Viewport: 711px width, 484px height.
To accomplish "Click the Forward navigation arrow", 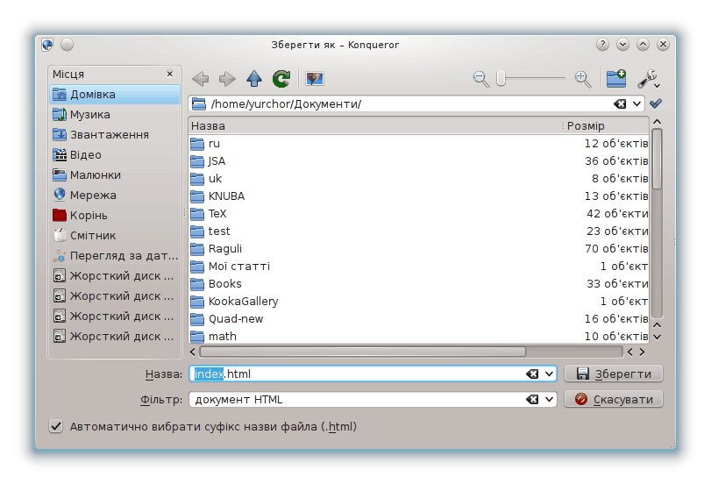I will coord(227,79).
